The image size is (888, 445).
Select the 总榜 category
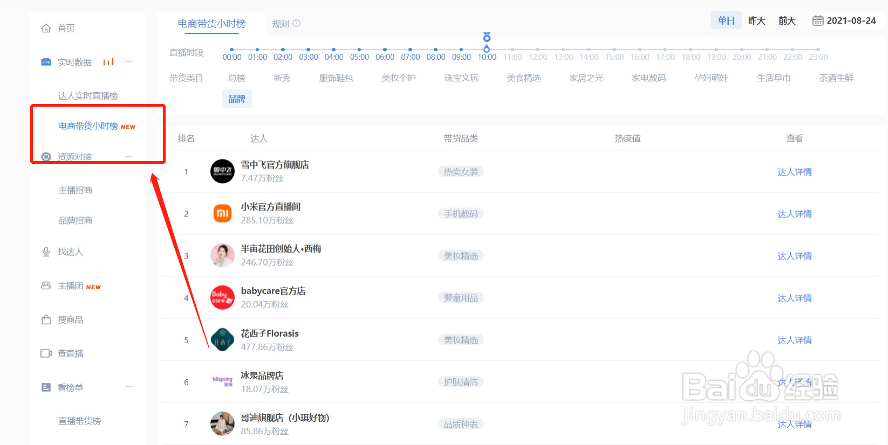coord(237,78)
